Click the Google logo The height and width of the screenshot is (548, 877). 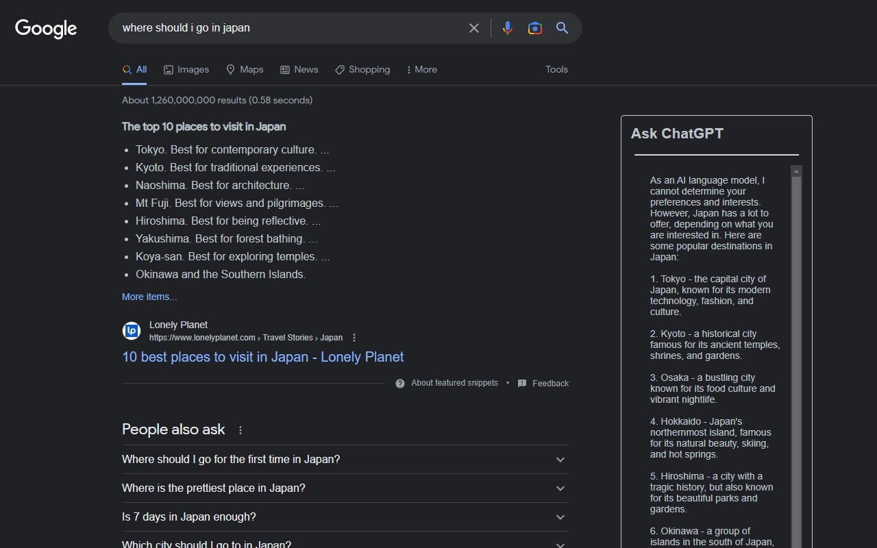(46, 29)
